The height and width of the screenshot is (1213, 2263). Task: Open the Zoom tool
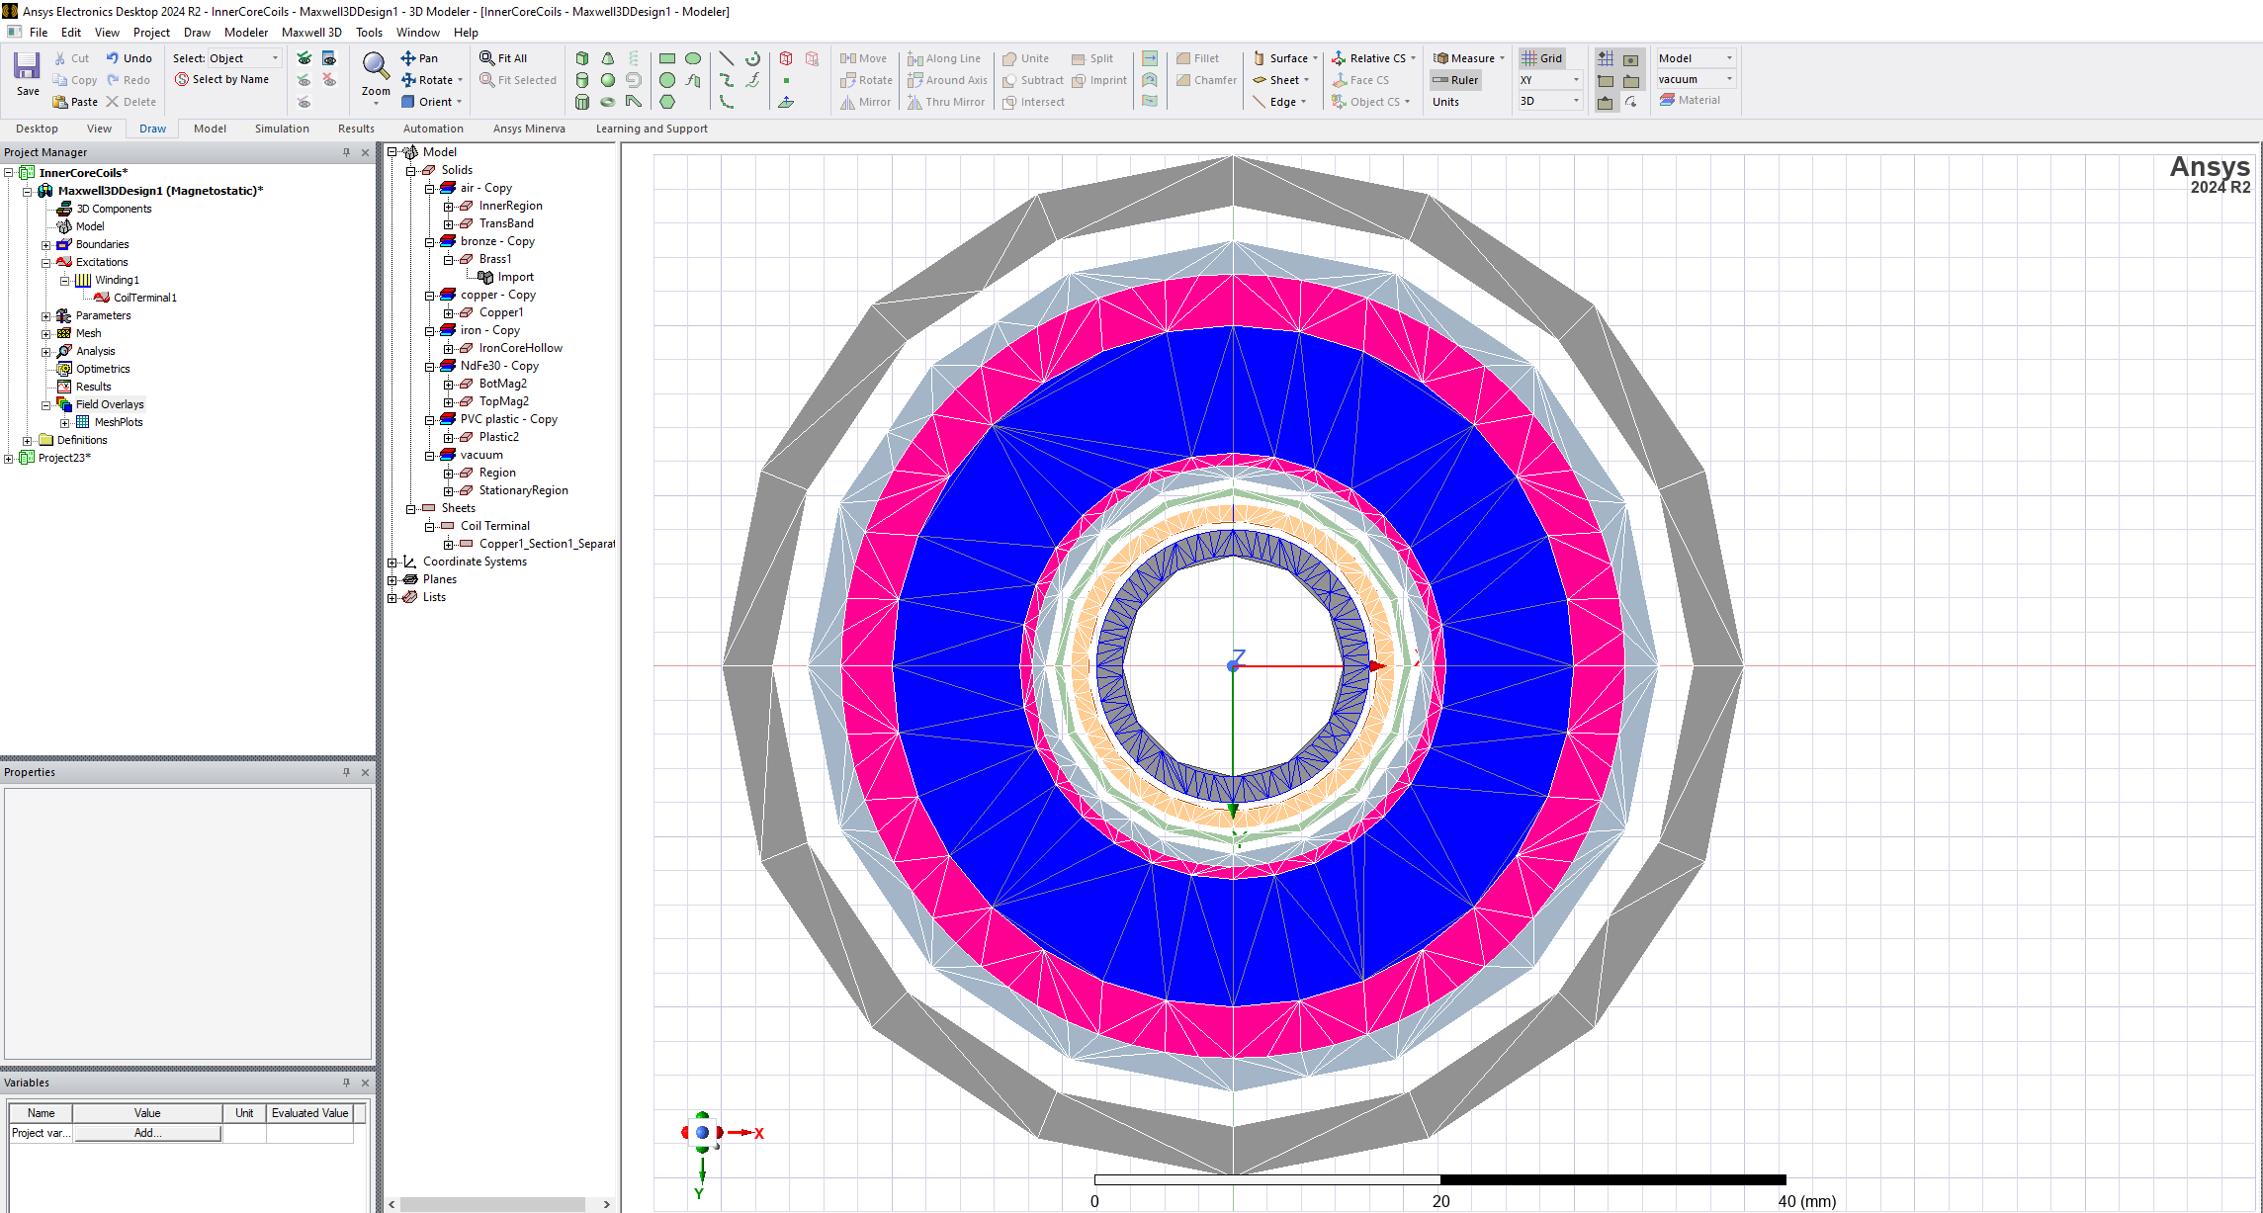pos(376,67)
